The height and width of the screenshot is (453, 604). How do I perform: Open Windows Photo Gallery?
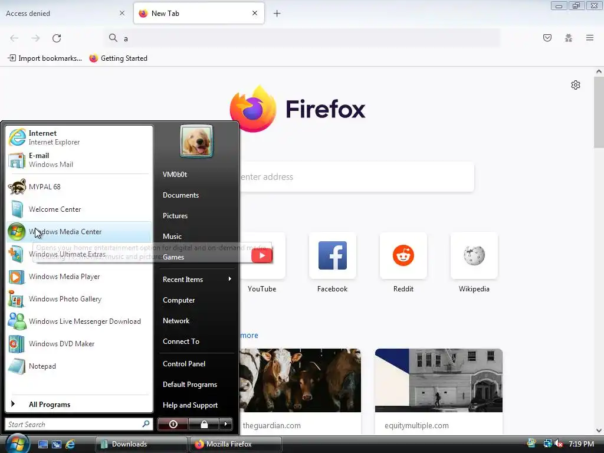click(x=79, y=299)
